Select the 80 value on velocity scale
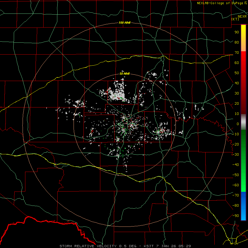This screenshot has height=248, width=248. 237,42
